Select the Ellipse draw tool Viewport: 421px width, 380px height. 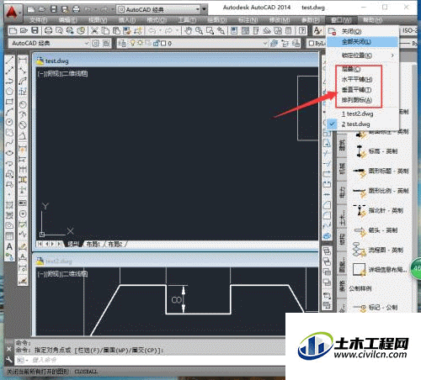[9, 153]
